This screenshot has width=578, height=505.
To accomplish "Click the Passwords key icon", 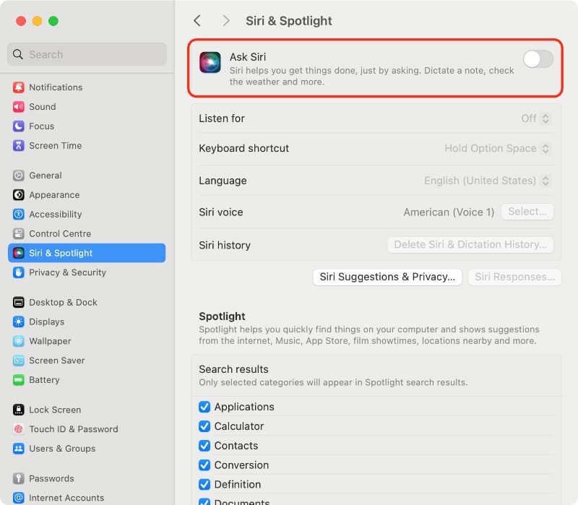I will 19,478.
